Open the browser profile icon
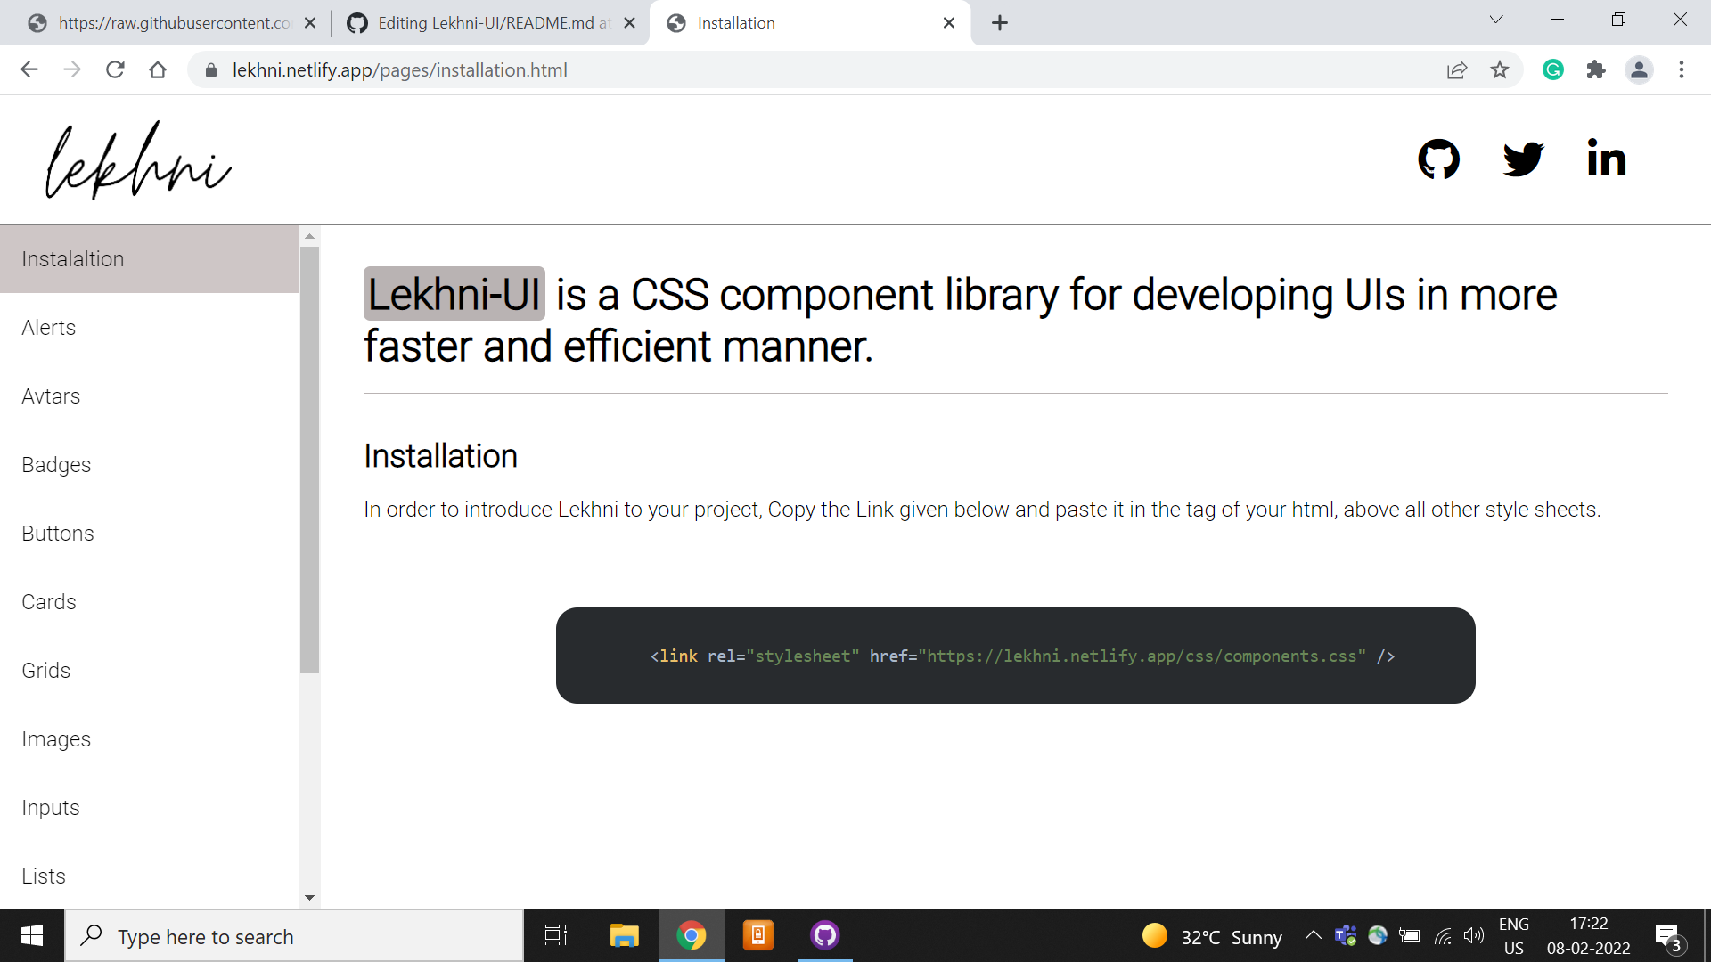 (x=1640, y=69)
